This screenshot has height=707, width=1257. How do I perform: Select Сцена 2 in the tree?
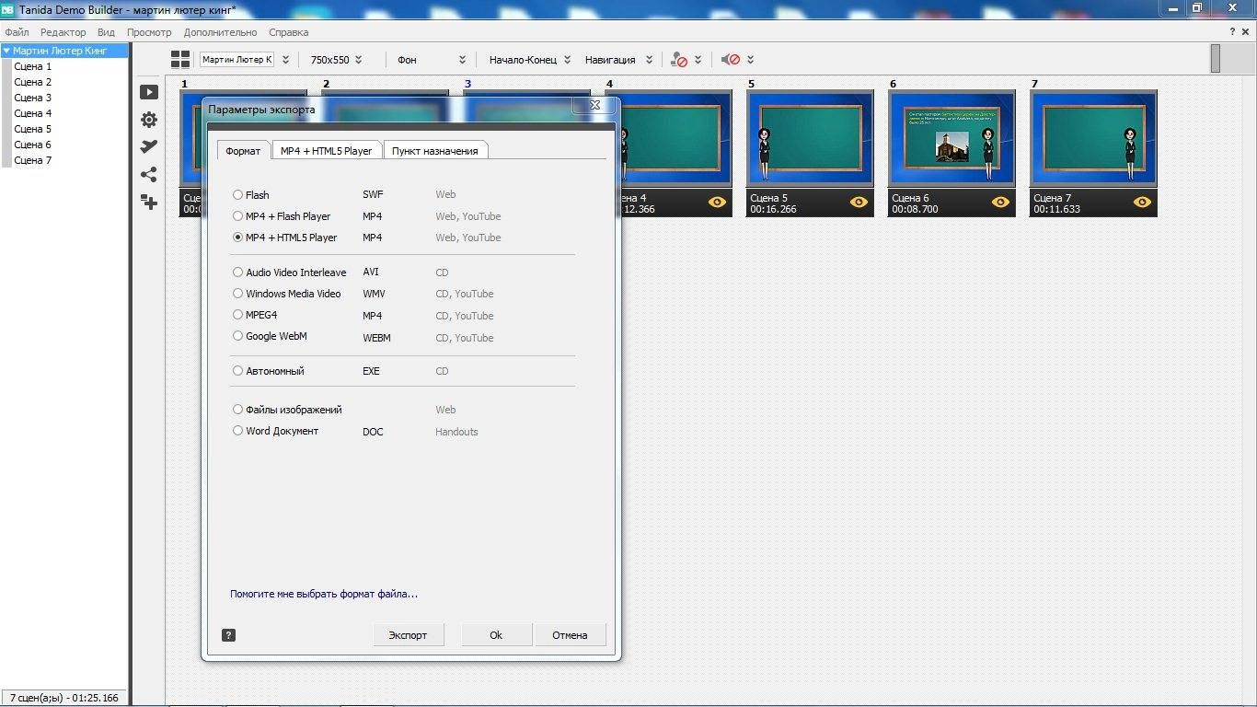click(x=33, y=83)
